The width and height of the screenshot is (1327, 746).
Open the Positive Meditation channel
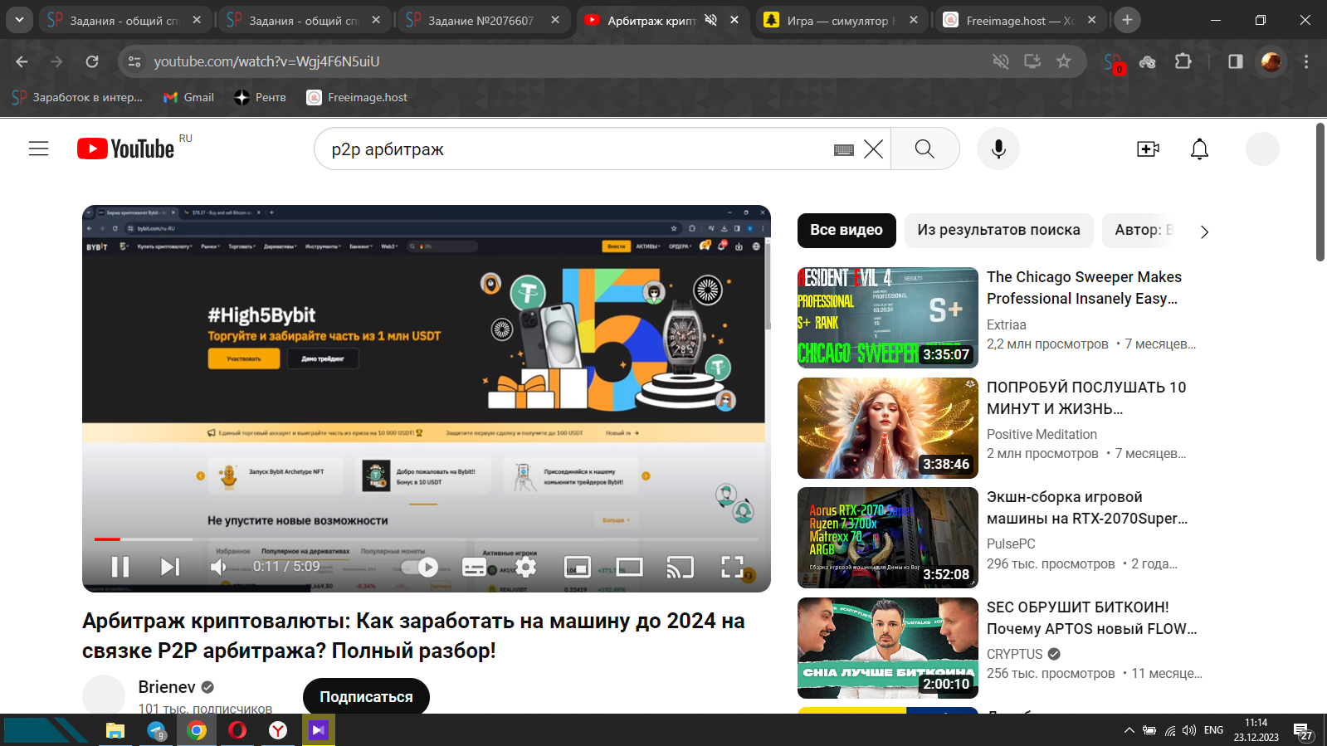(x=1042, y=434)
